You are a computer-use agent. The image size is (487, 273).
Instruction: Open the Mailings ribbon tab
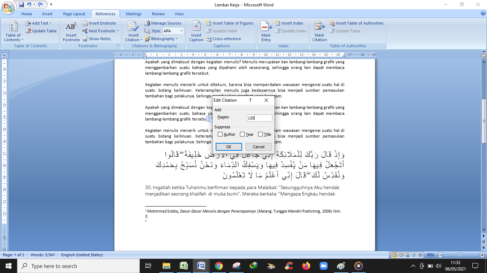tap(134, 14)
